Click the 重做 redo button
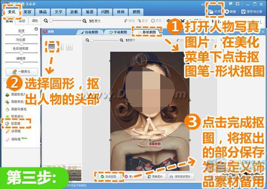Screen dimensions: 267x189 tap(142, 21)
